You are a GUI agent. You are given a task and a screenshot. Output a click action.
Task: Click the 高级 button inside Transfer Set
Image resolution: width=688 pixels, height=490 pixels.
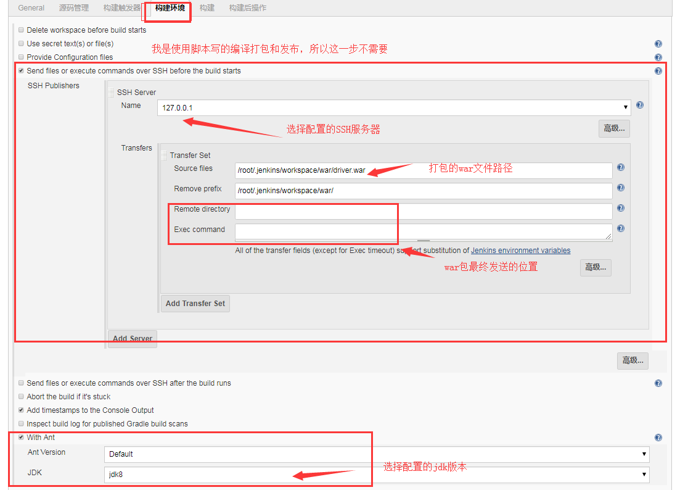coord(596,267)
